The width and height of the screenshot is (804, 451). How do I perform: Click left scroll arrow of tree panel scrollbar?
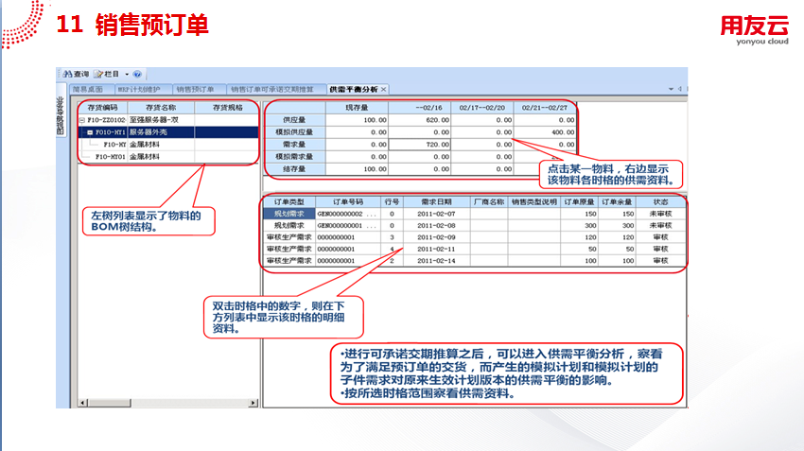[x=82, y=404]
